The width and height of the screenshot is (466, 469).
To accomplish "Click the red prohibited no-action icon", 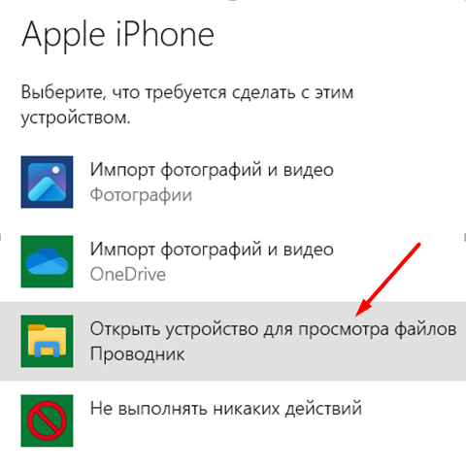I will point(47,420).
